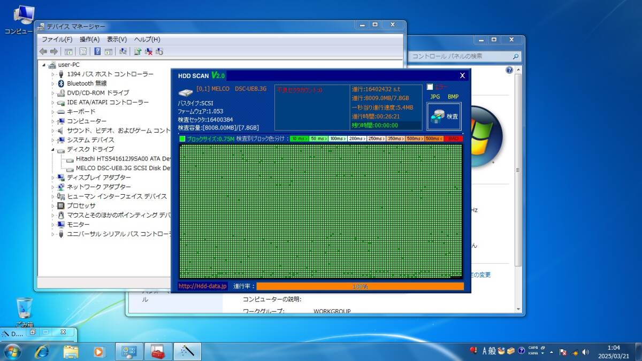The image size is (642, 361).
Task: Click the Bluetooth 無線 device icon
Action: pos(61,83)
